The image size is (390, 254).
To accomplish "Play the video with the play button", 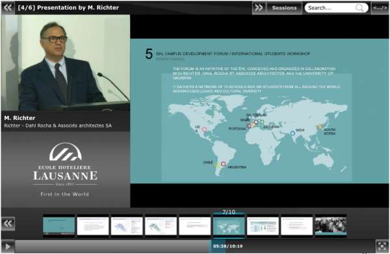I will (8, 246).
